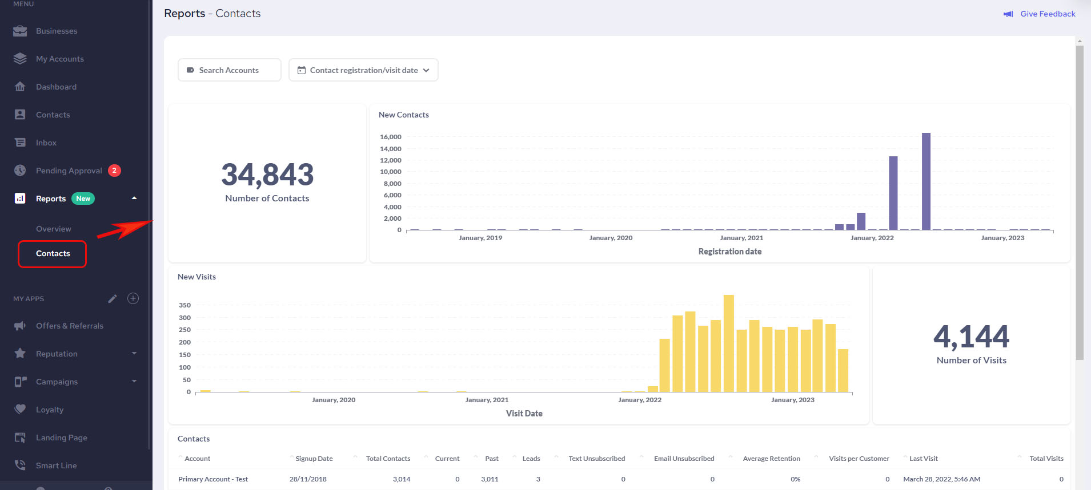The height and width of the screenshot is (490, 1091).
Task: Click the Pending Approval clock icon
Action: click(x=20, y=171)
